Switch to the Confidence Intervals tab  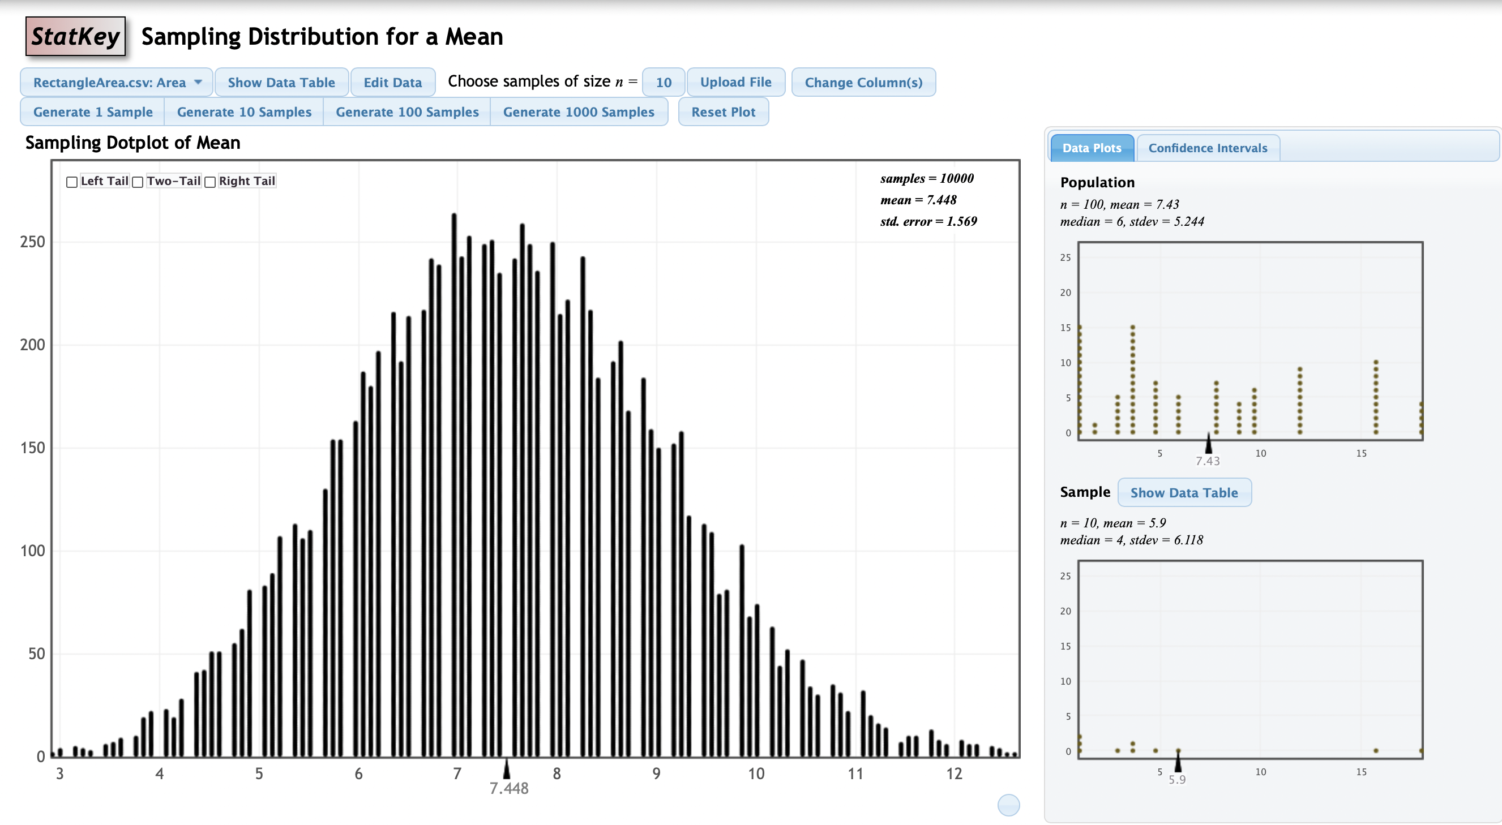(x=1207, y=148)
